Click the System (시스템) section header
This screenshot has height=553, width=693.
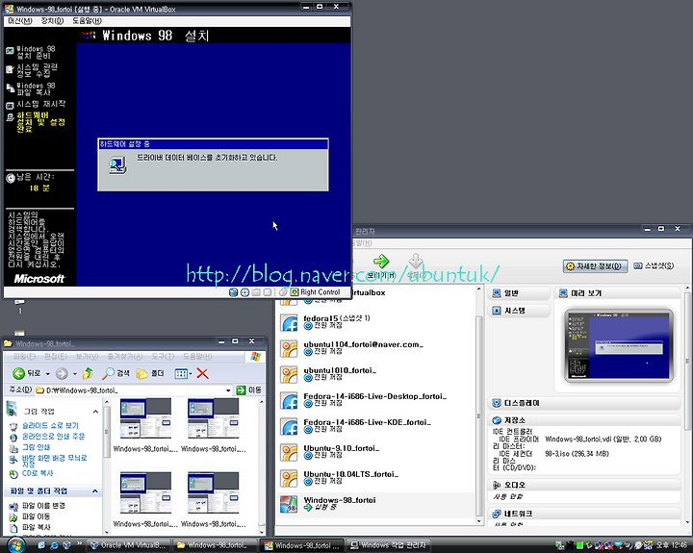519,311
